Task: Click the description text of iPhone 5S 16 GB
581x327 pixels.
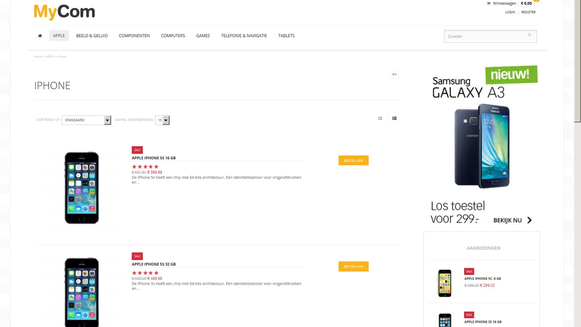Action: click(216, 180)
